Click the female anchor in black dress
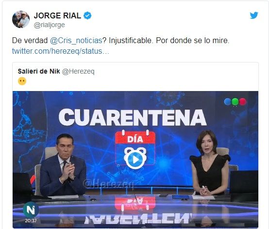This screenshot has height=229, width=269. (x=210, y=163)
